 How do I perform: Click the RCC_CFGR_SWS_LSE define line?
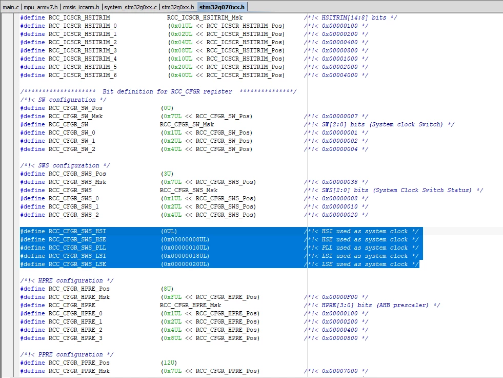pyautogui.click(x=219, y=264)
